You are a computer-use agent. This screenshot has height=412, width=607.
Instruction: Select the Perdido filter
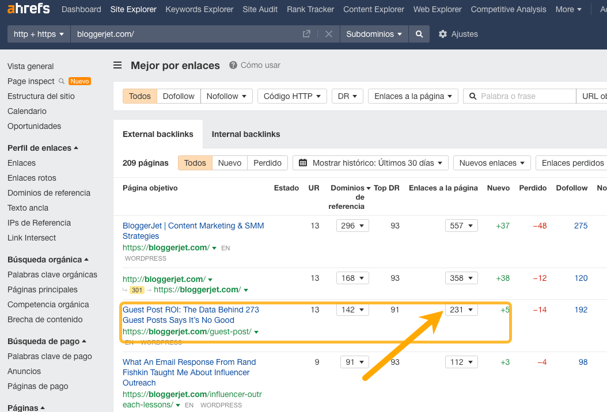pos(267,163)
